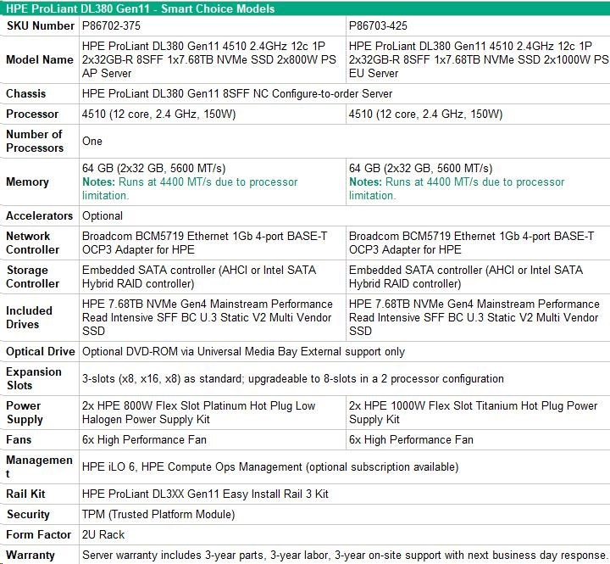The image size is (610, 564).
Task: Click the Optical Drive DVD-ROM description
Action: 243,351
